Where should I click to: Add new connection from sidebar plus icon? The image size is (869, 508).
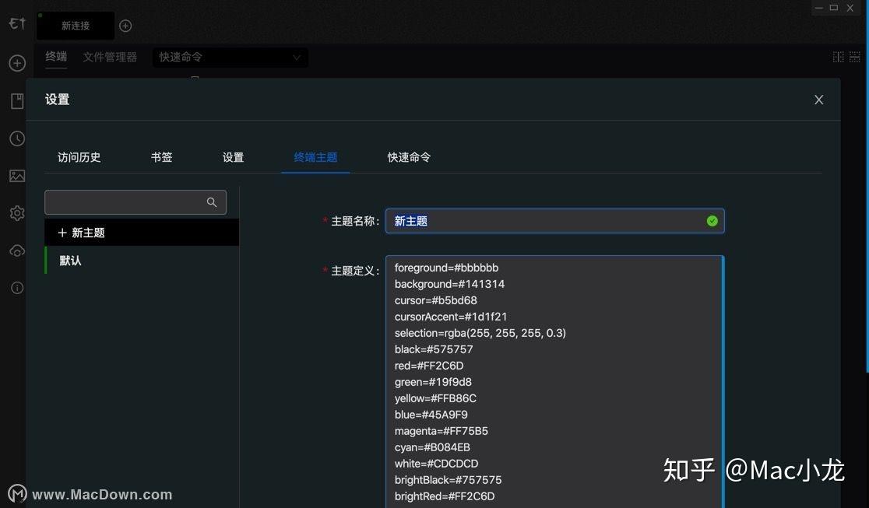17,63
